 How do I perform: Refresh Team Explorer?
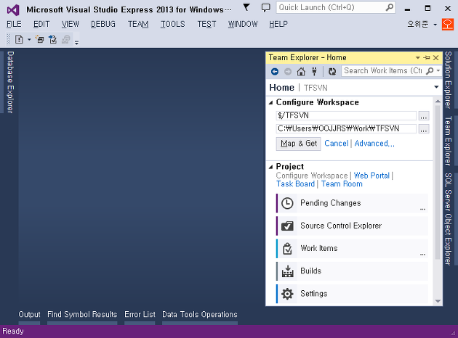(332, 71)
